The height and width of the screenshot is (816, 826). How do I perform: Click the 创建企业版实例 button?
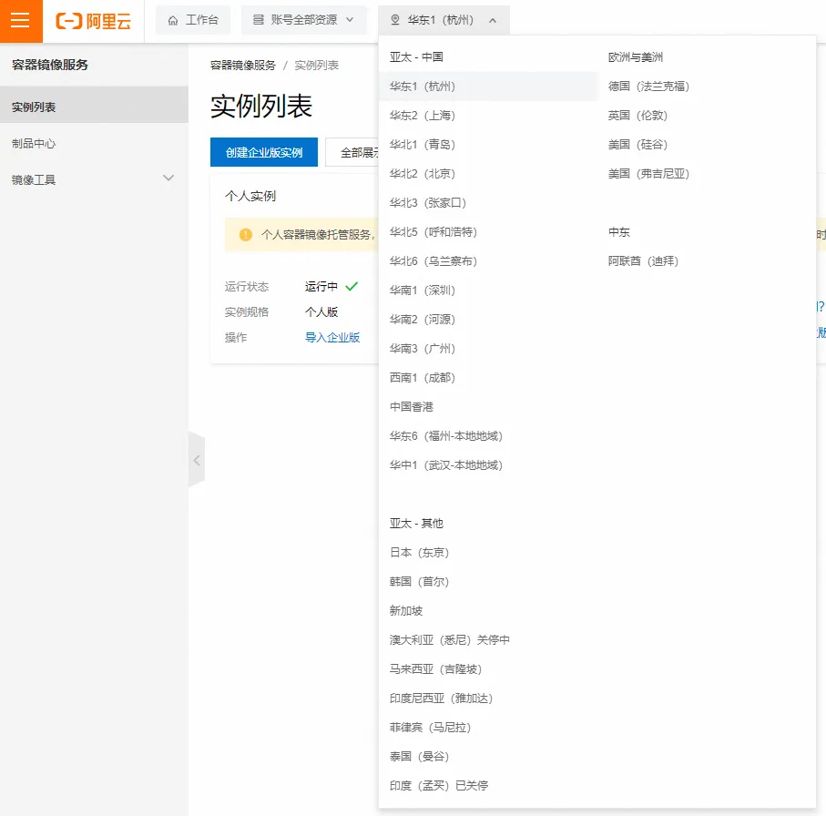pyautogui.click(x=264, y=153)
